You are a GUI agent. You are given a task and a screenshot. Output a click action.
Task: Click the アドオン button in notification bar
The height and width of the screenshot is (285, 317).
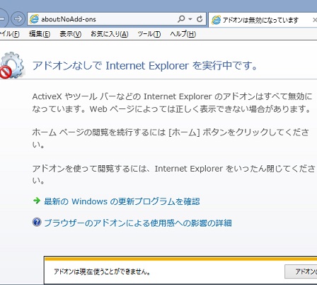click(x=301, y=272)
